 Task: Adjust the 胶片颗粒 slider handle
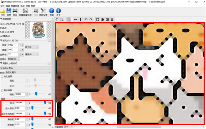tap(33, 108)
